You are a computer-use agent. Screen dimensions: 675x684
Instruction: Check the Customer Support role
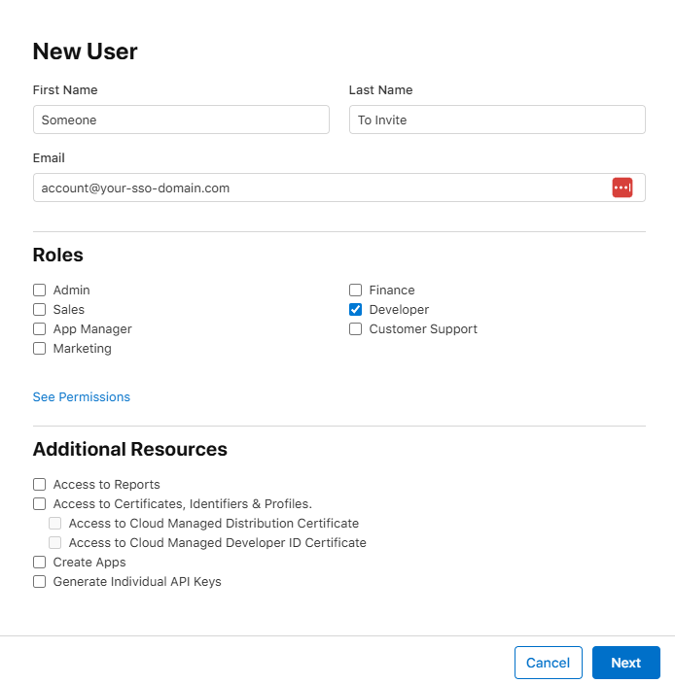click(x=356, y=329)
